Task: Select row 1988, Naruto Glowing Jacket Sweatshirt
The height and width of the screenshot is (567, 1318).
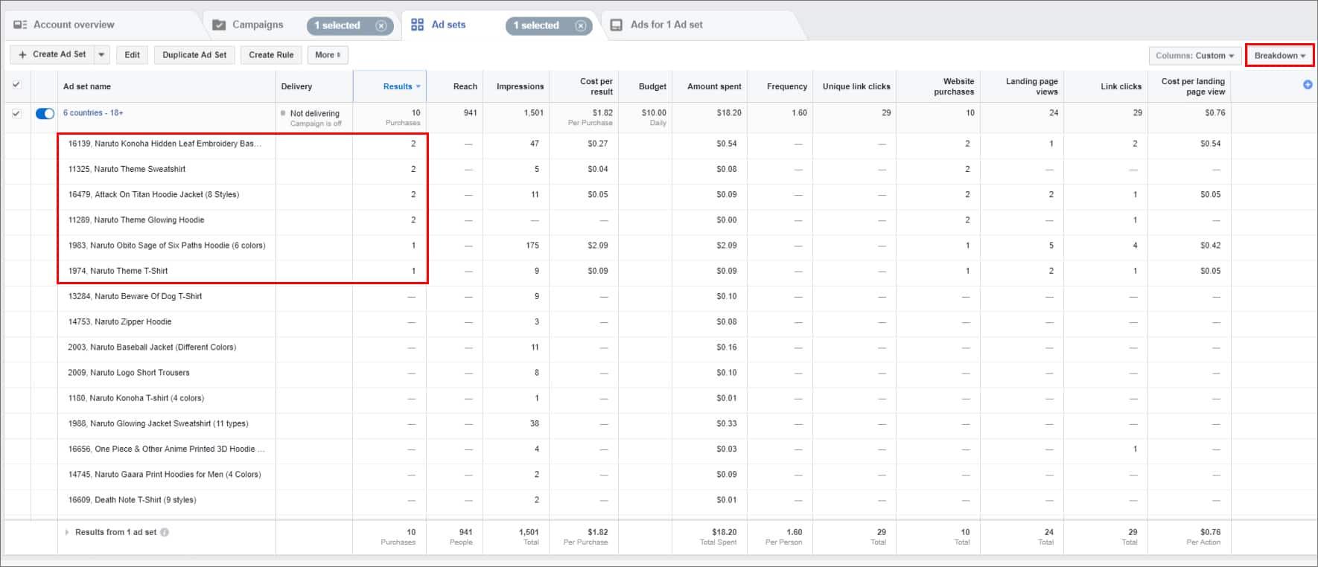Action: click(x=158, y=423)
